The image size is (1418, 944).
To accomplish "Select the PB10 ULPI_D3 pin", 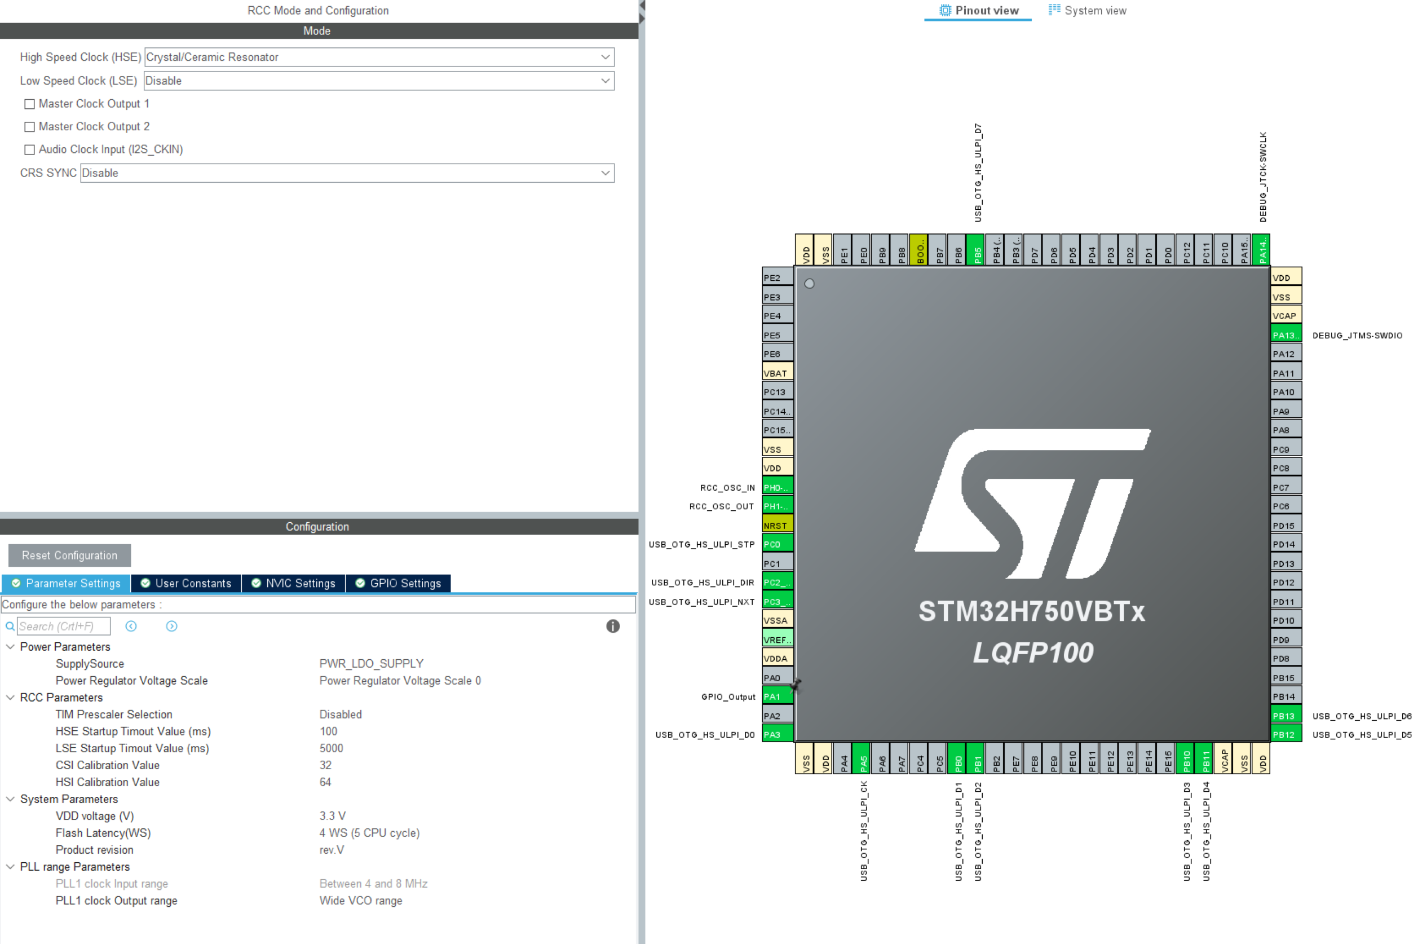I will coord(1186,758).
